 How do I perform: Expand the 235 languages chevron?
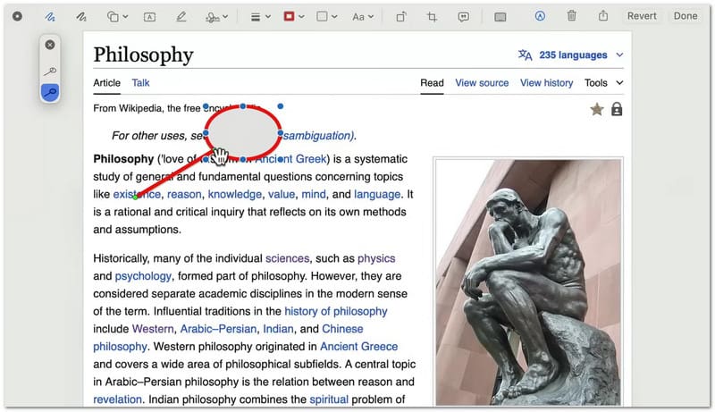[619, 55]
